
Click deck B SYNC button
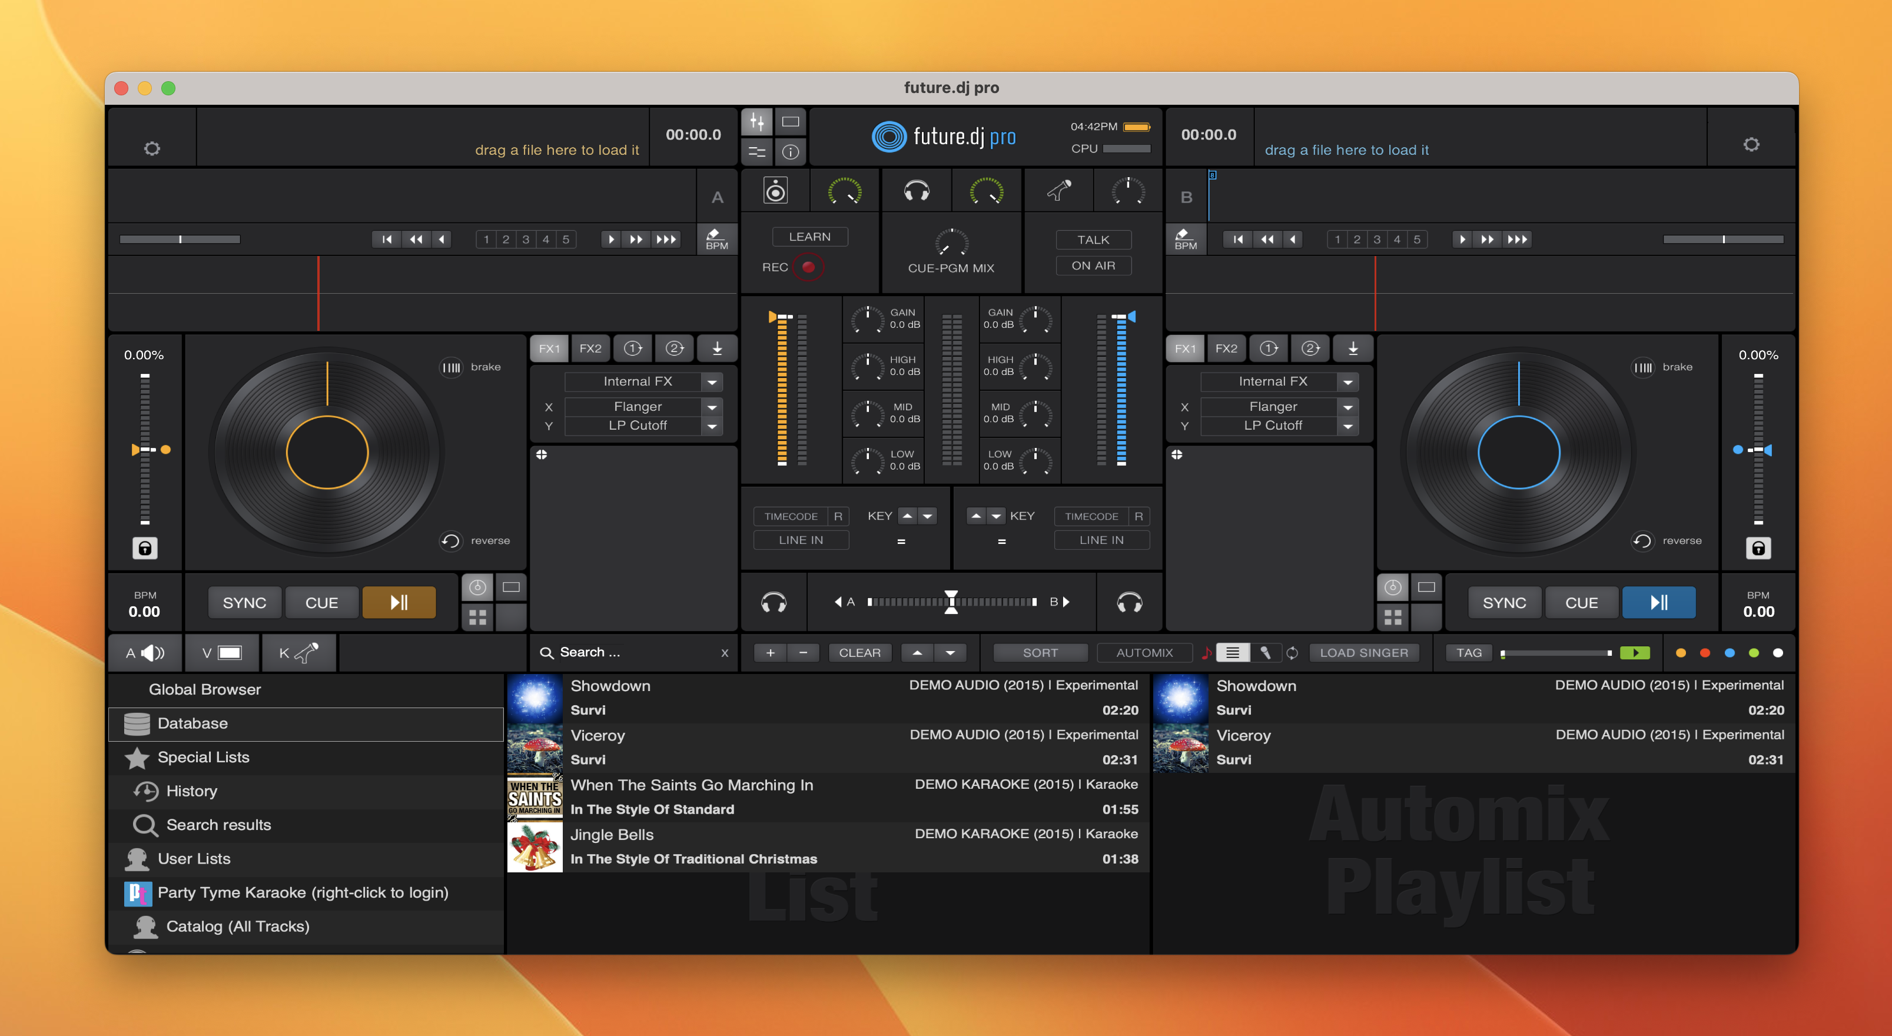[x=1503, y=603]
